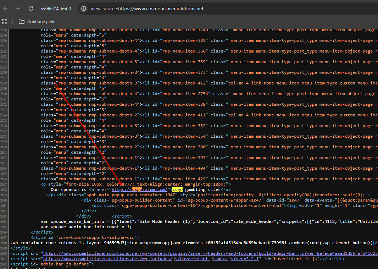
Task: Open the Arbitrage perks bookmark folder
Action: [37, 22]
